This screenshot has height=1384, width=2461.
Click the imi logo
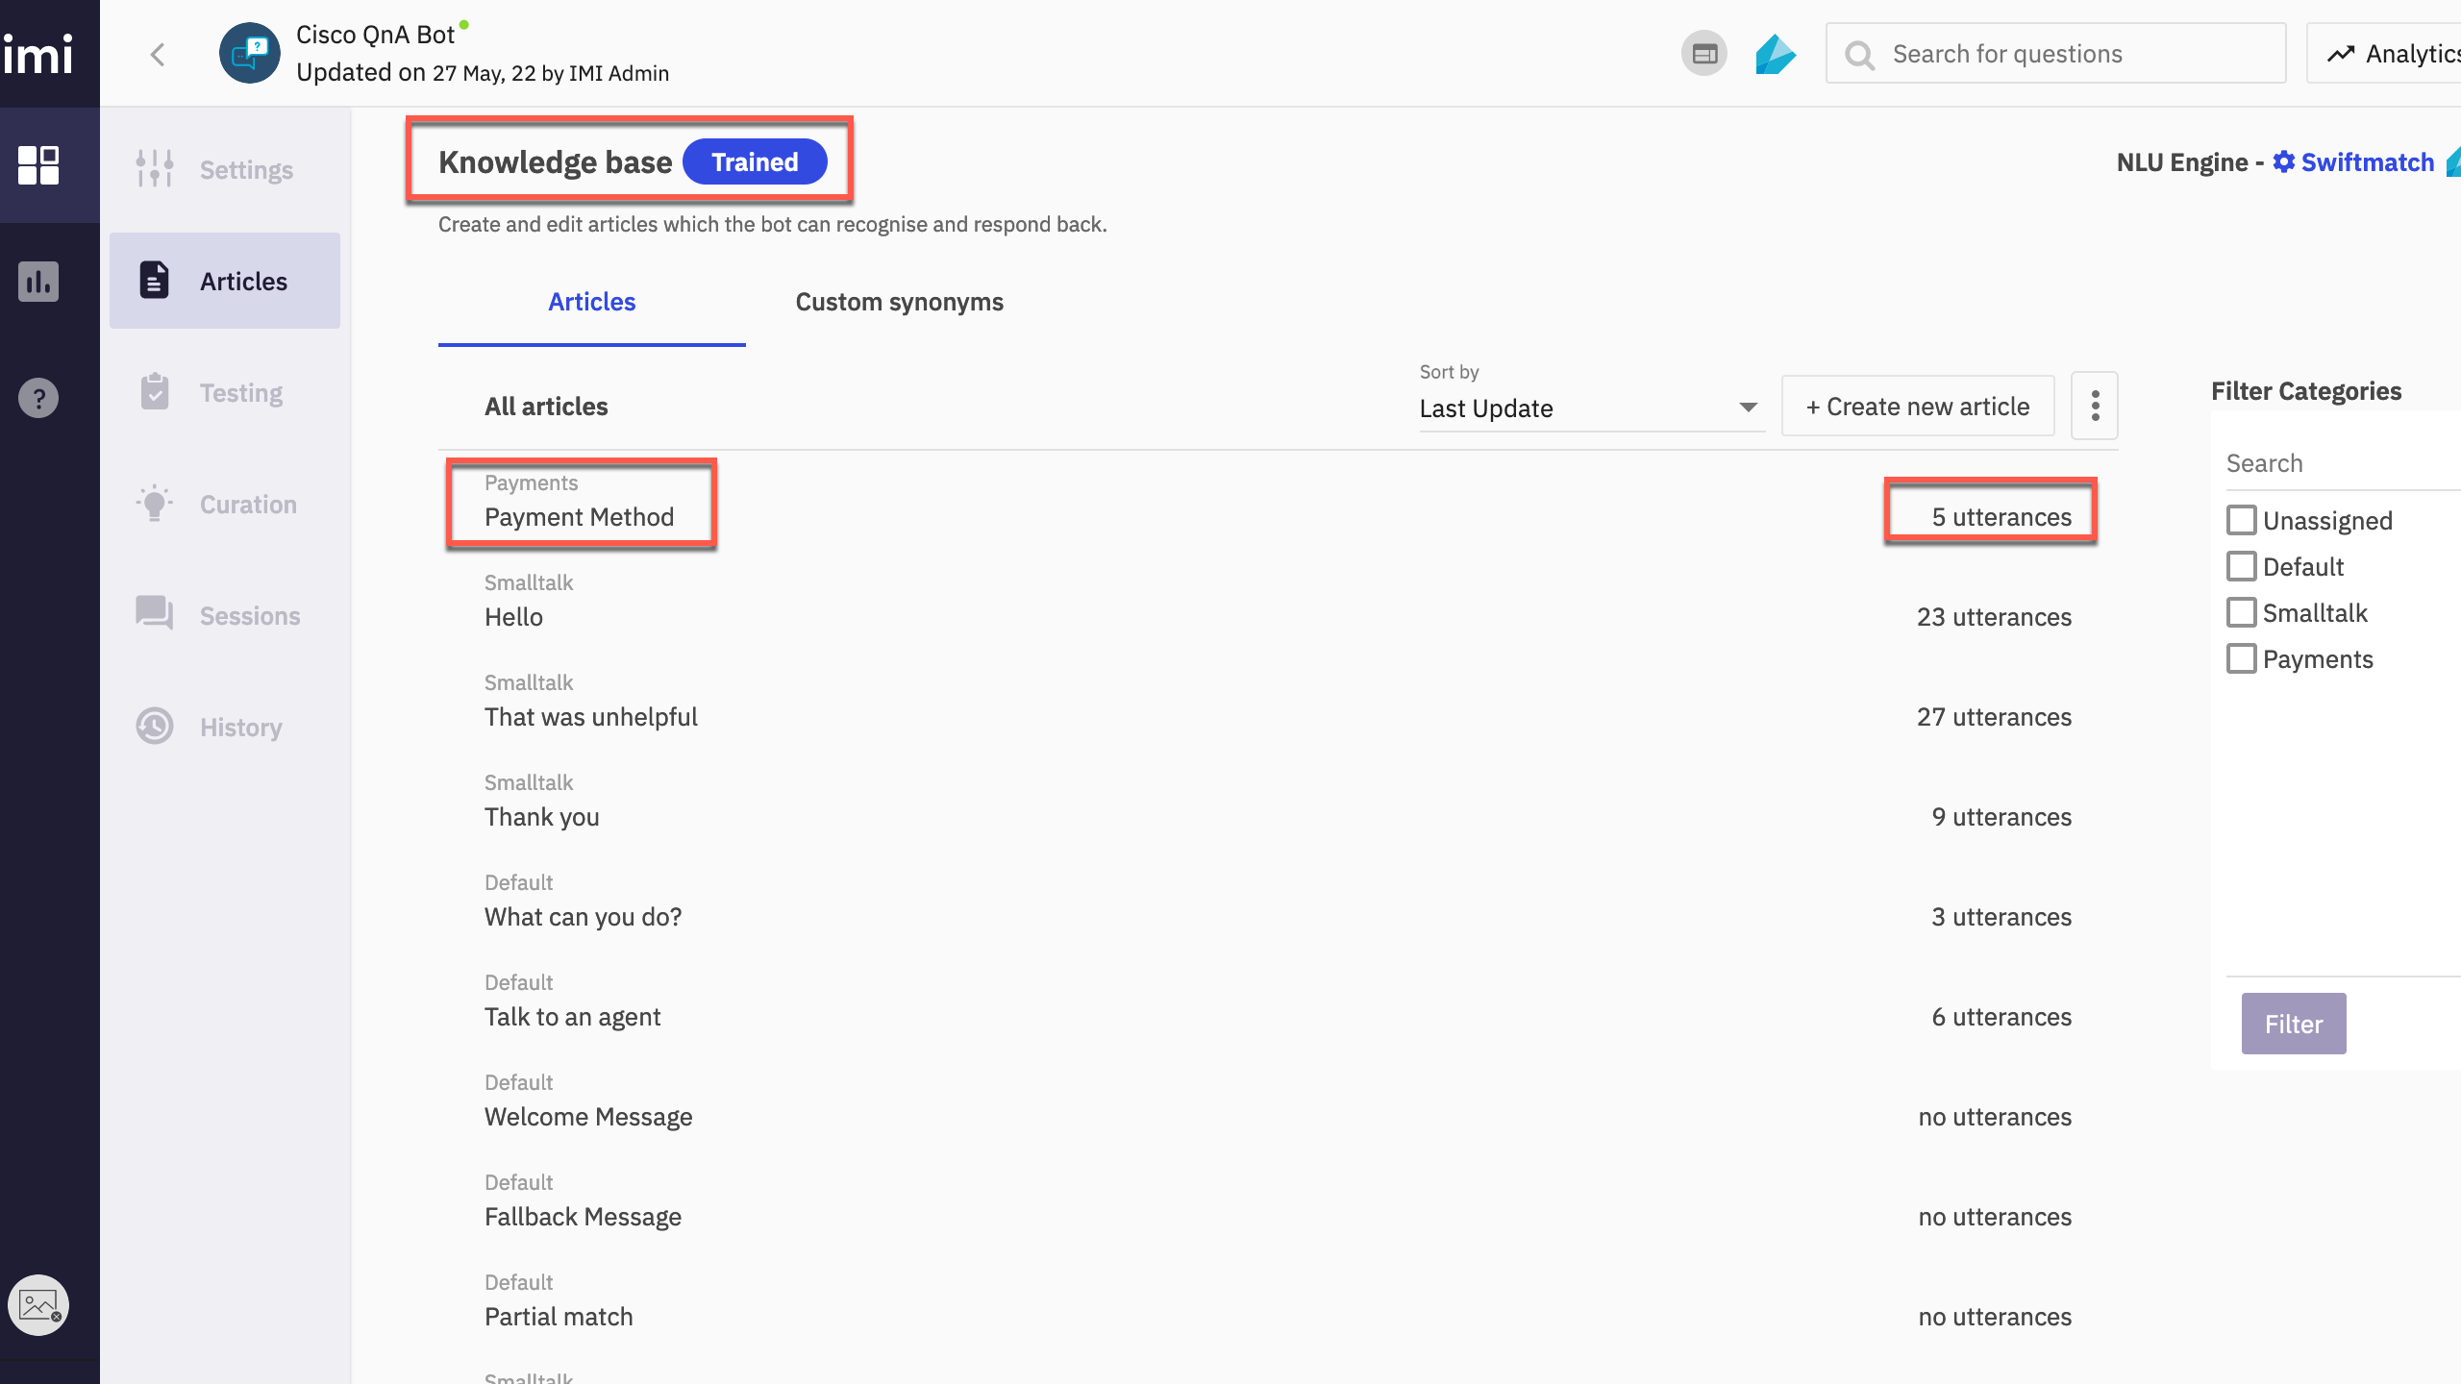pos(38,54)
